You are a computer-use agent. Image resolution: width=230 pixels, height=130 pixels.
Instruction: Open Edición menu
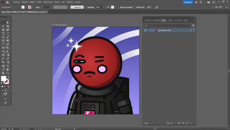[x=25, y=2]
